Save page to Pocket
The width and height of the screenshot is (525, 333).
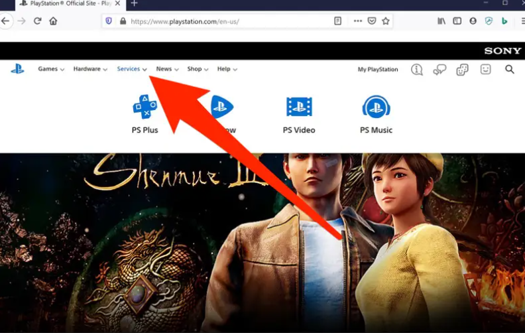[372, 21]
